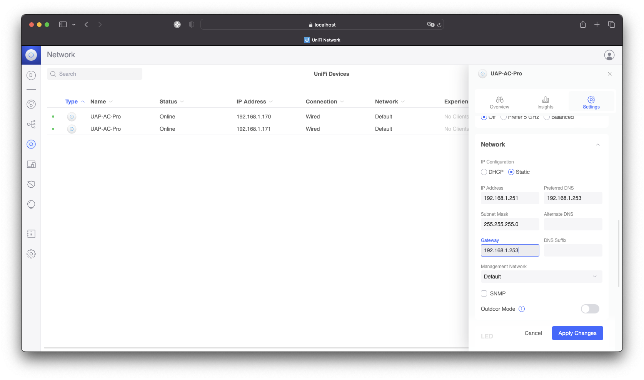Open the Statistics icon in sidebar

(31, 104)
